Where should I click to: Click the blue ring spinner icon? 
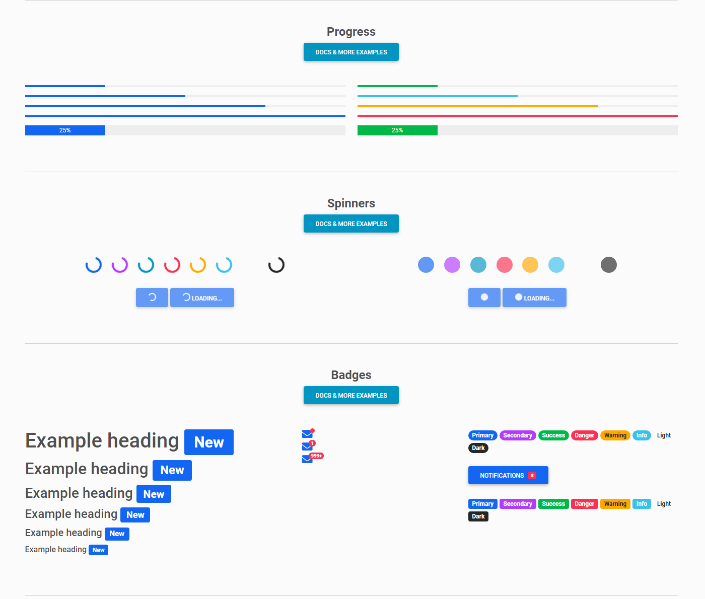click(94, 265)
